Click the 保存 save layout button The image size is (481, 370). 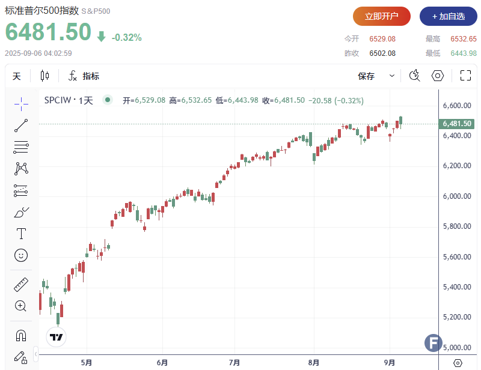pyautogui.click(x=366, y=76)
